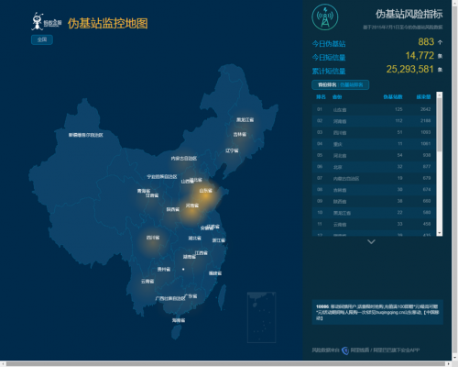The image size is (458, 367).
Task: Click the ranking list scrollbar down arrow
Action: point(440,233)
